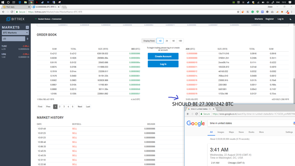This screenshot has width=295, height=166.
Task: Click ask price 0.00000072 in order book
Action: (x=192, y=71)
